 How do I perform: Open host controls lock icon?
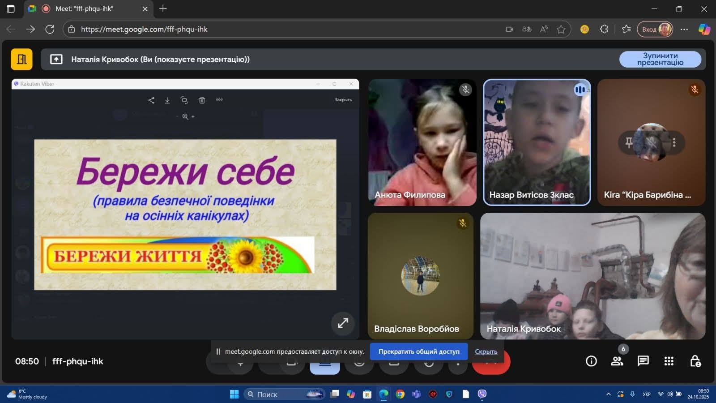coord(695,361)
